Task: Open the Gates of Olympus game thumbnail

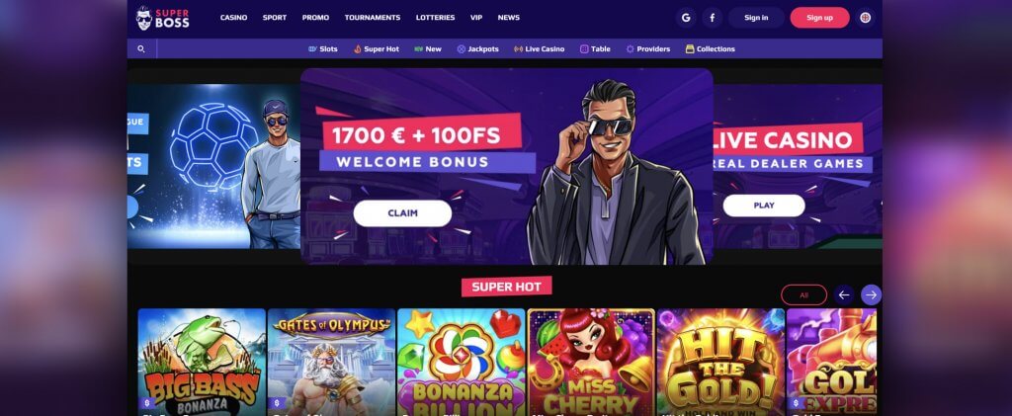Action: pyautogui.click(x=331, y=362)
